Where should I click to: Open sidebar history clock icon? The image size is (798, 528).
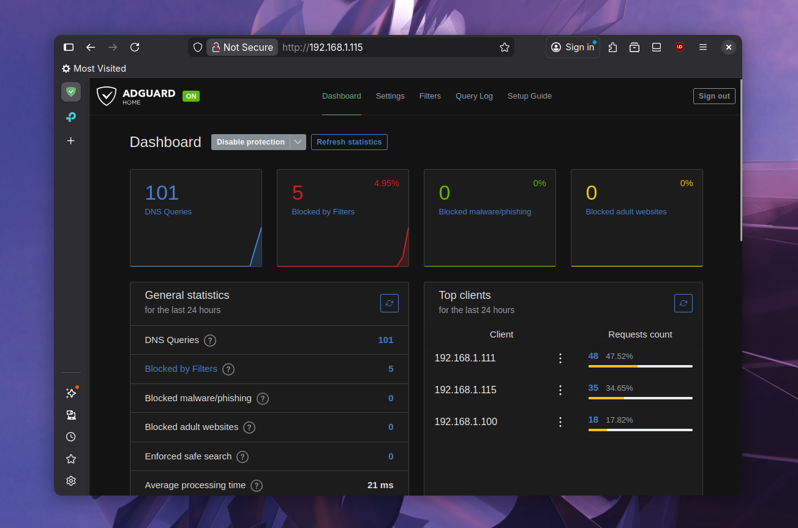tap(71, 437)
